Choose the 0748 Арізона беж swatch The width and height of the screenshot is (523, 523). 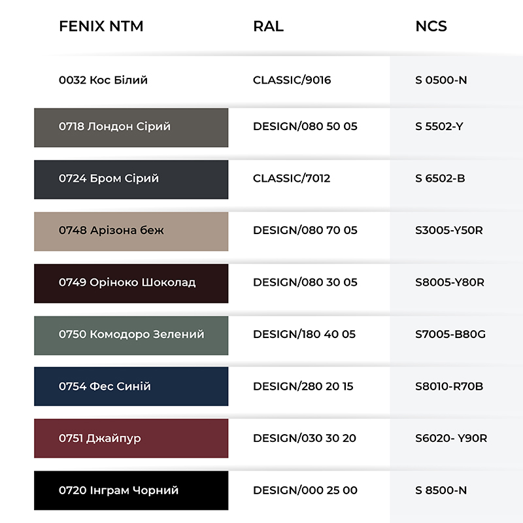pyautogui.click(x=131, y=231)
